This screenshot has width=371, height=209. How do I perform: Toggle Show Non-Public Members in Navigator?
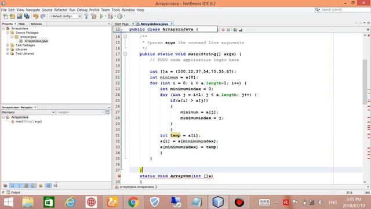[27, 186]
